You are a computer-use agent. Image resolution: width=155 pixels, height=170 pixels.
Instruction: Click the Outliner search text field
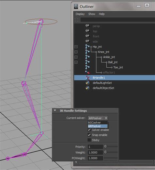click(118, 20)
